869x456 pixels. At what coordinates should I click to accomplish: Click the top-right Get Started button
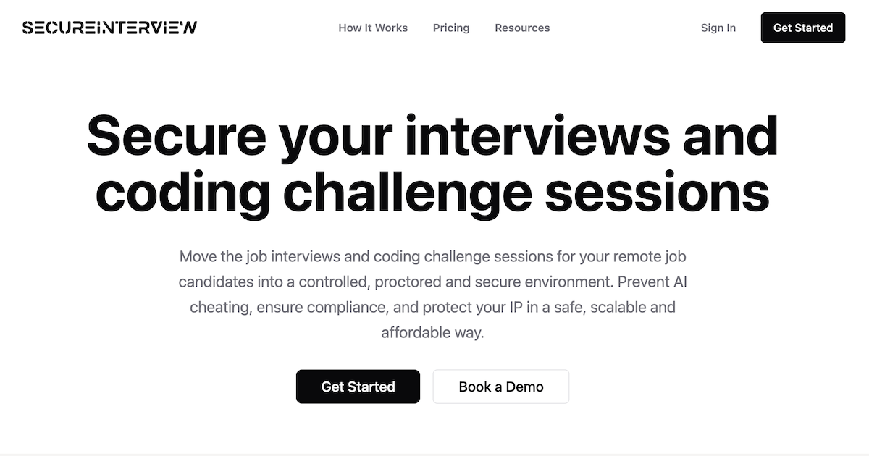click(803, 28)
